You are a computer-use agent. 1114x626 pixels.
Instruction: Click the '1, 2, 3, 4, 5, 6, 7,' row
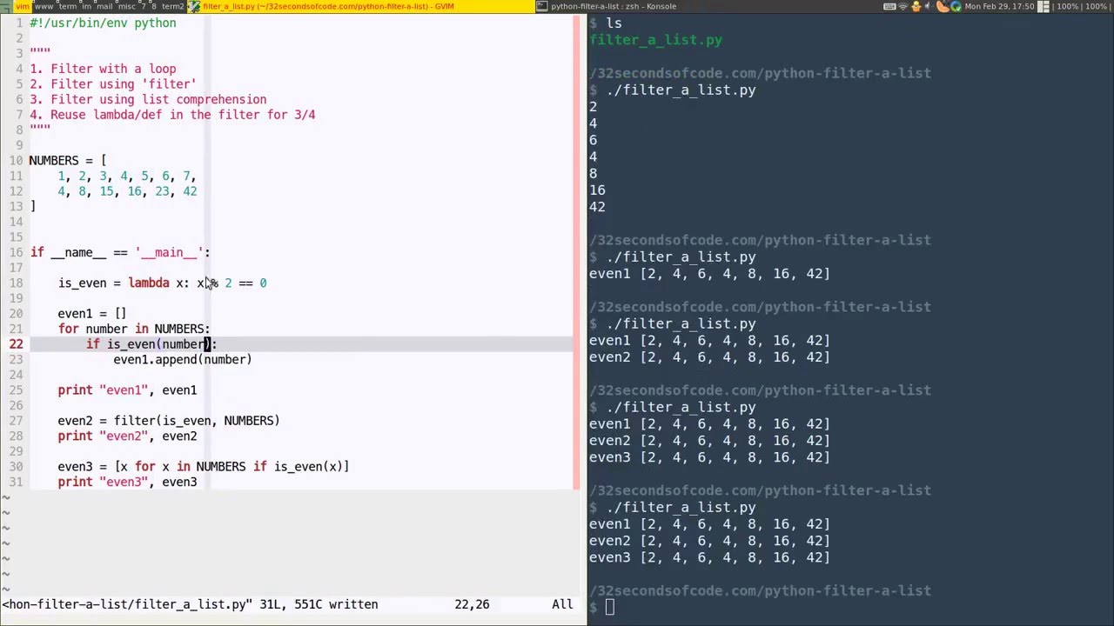pos(127,176)
